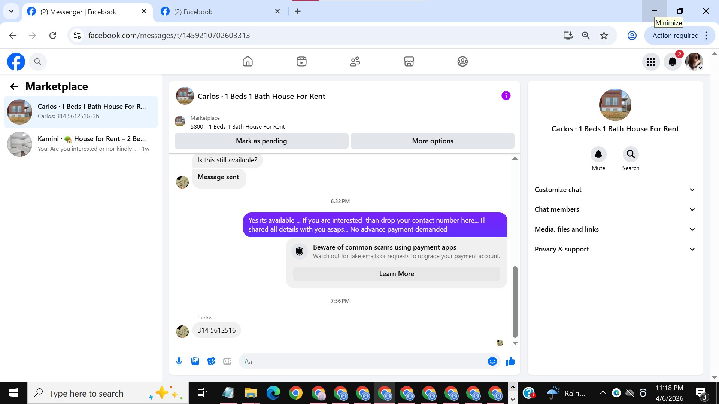Open a new Chrome tab
This screenshot has height=404, width=719.
[x=298, y=11]
